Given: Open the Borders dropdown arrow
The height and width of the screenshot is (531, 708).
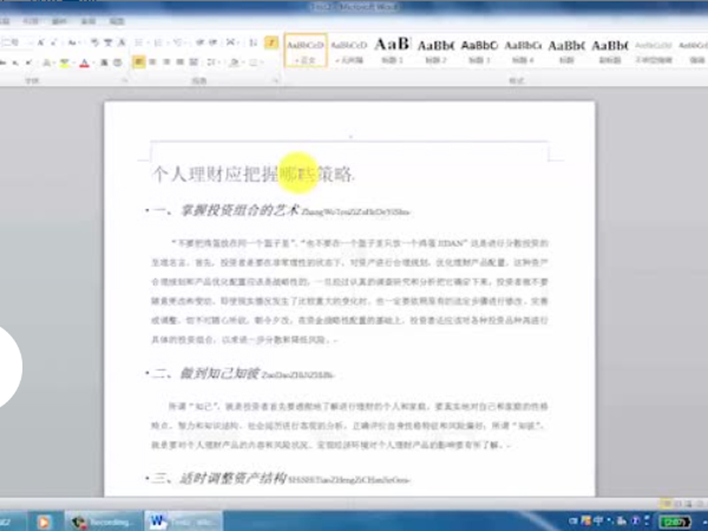Looking at the screenshot, I should (x=262, y=62).
